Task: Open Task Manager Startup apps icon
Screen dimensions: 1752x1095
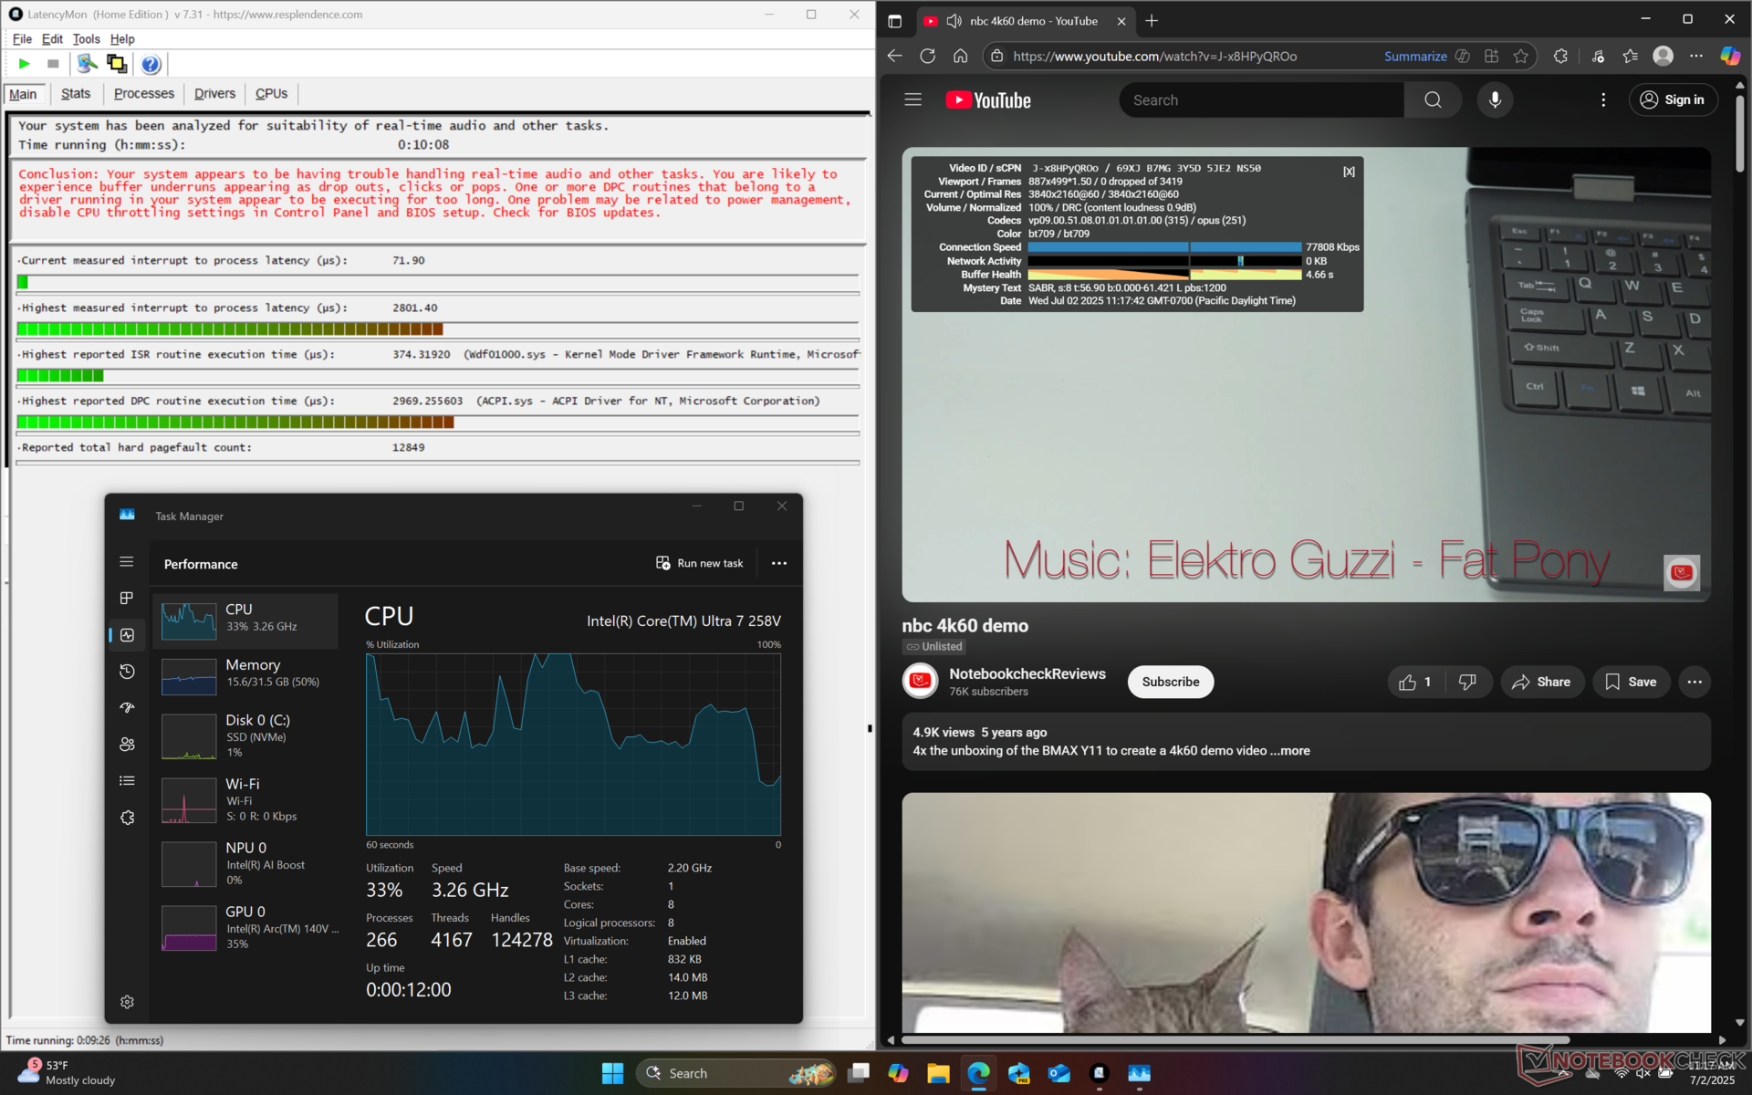Action: pyautogui.click(x=127, y=708)
